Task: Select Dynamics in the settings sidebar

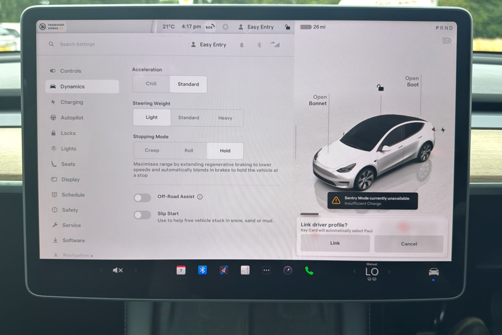Action: coord(82,86)
